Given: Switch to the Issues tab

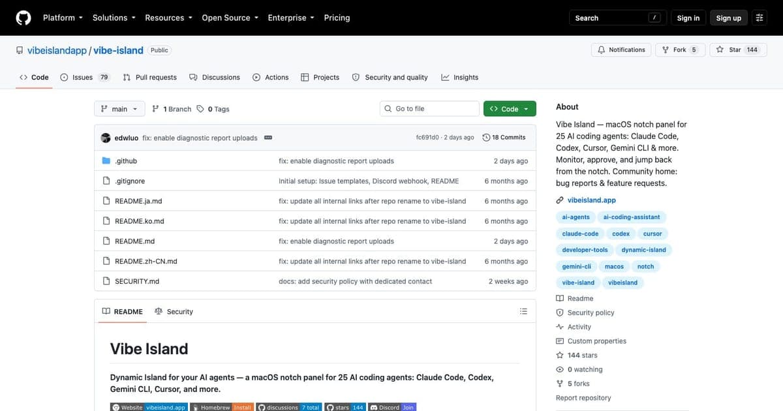Looking at the screenshot, I should click(85, 77).
